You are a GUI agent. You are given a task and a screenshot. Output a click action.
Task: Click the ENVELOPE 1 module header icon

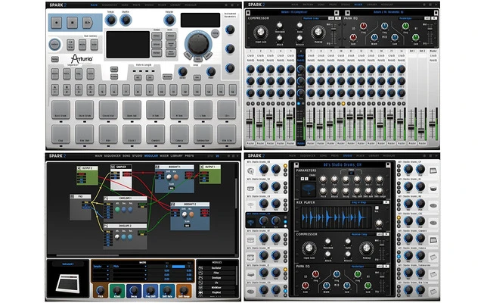106,198
